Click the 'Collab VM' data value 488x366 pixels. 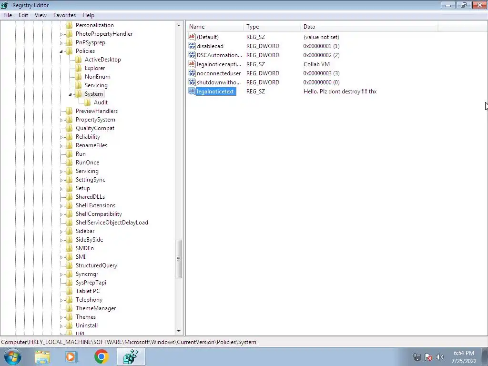click(x=316, y=64)
